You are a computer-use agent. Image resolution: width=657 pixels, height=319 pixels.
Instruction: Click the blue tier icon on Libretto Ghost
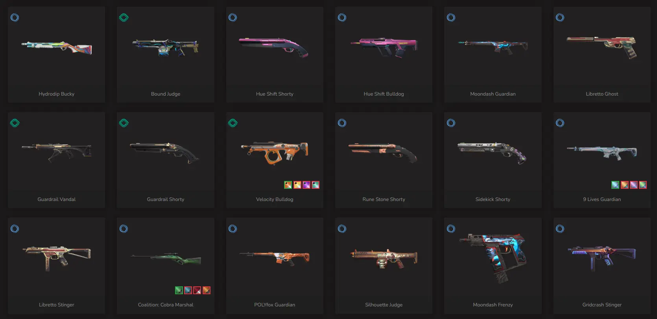click(560, 17)
